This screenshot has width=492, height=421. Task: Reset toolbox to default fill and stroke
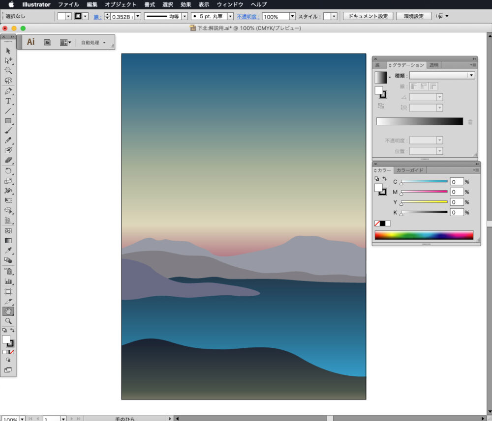tap(4, 331)
